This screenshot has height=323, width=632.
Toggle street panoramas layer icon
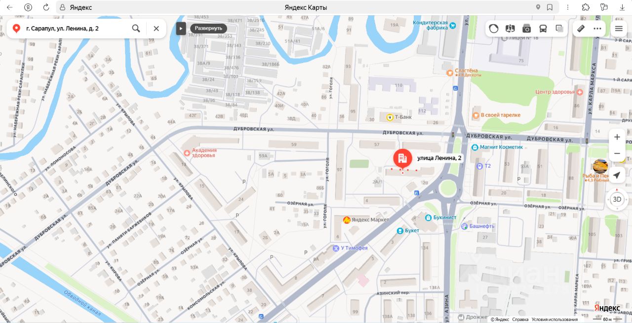pyautogui.click(x=510, y=28)
